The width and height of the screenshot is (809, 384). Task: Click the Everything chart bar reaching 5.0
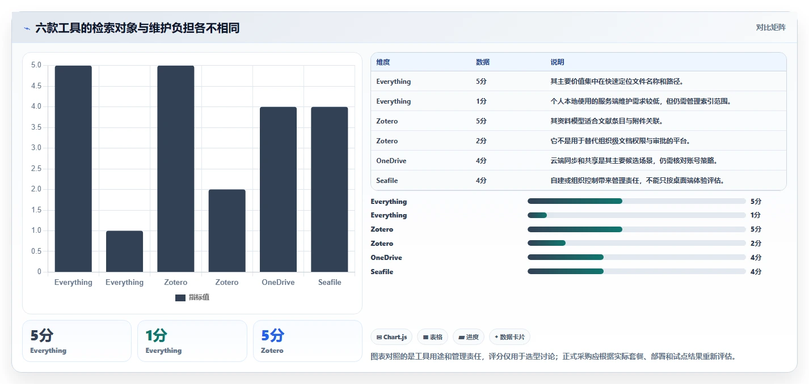(73, 169)
